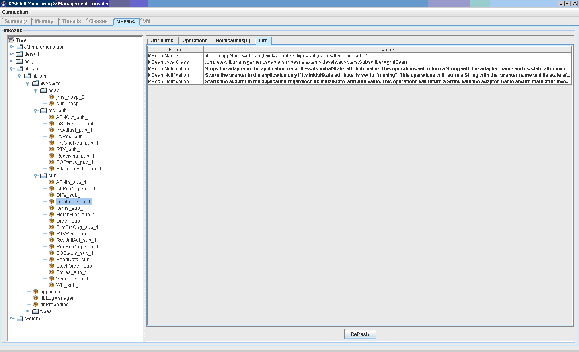This screenshot has width=579, height=352.
Task: Click the ribProperties bean icon
Action: click(35, 304)
